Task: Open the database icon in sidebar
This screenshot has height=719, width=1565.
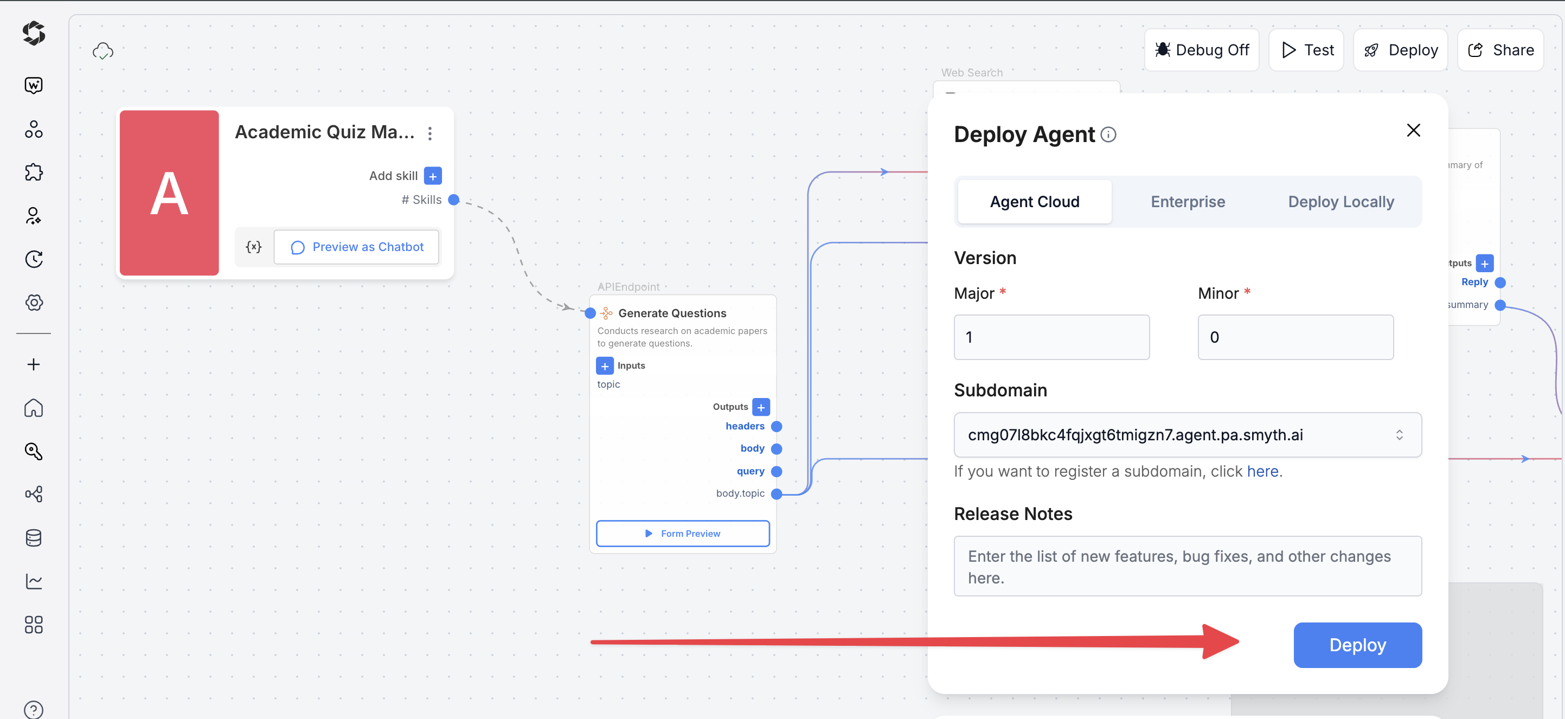Action: pyautogui.click(x=34, y=538)
